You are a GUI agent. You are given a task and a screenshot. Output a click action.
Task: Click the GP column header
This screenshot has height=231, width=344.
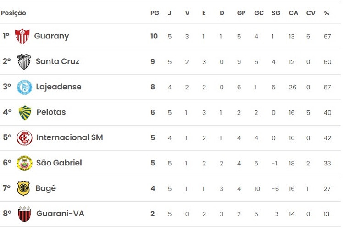(x=241, y=13)
